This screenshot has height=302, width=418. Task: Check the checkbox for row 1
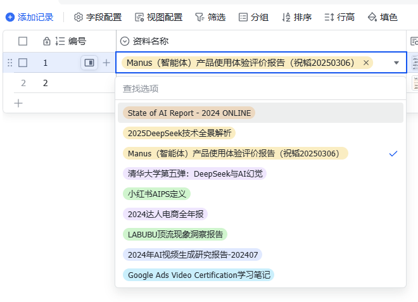tap(23, 63)
